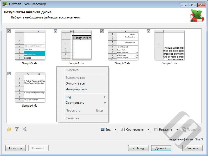The image size is (208, 156).
Task: Click the Sample1.xls file name
Action: 76,63
